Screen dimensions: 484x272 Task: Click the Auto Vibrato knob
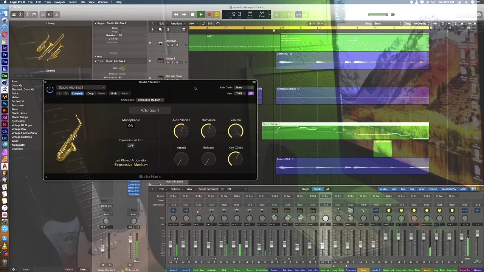[x=181, y=131]
